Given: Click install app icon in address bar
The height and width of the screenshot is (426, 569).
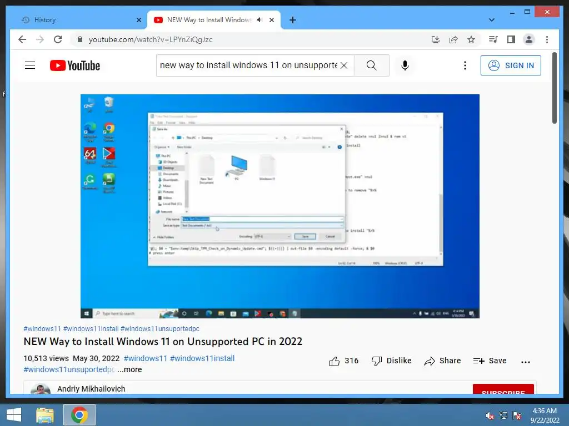Looking at the screenshot, I should pyautogui.click(x=436, y=39).
